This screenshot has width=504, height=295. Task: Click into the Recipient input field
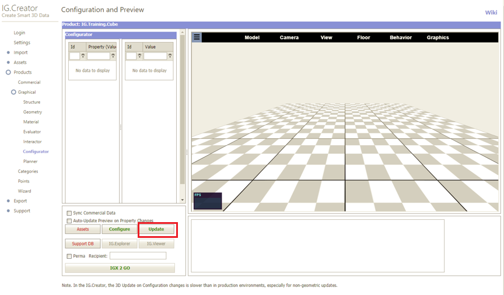pos(138,256)
